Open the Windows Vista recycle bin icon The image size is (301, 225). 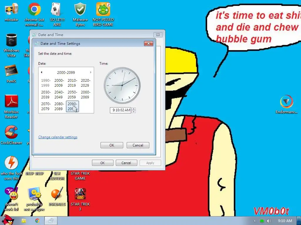[11, 45]
